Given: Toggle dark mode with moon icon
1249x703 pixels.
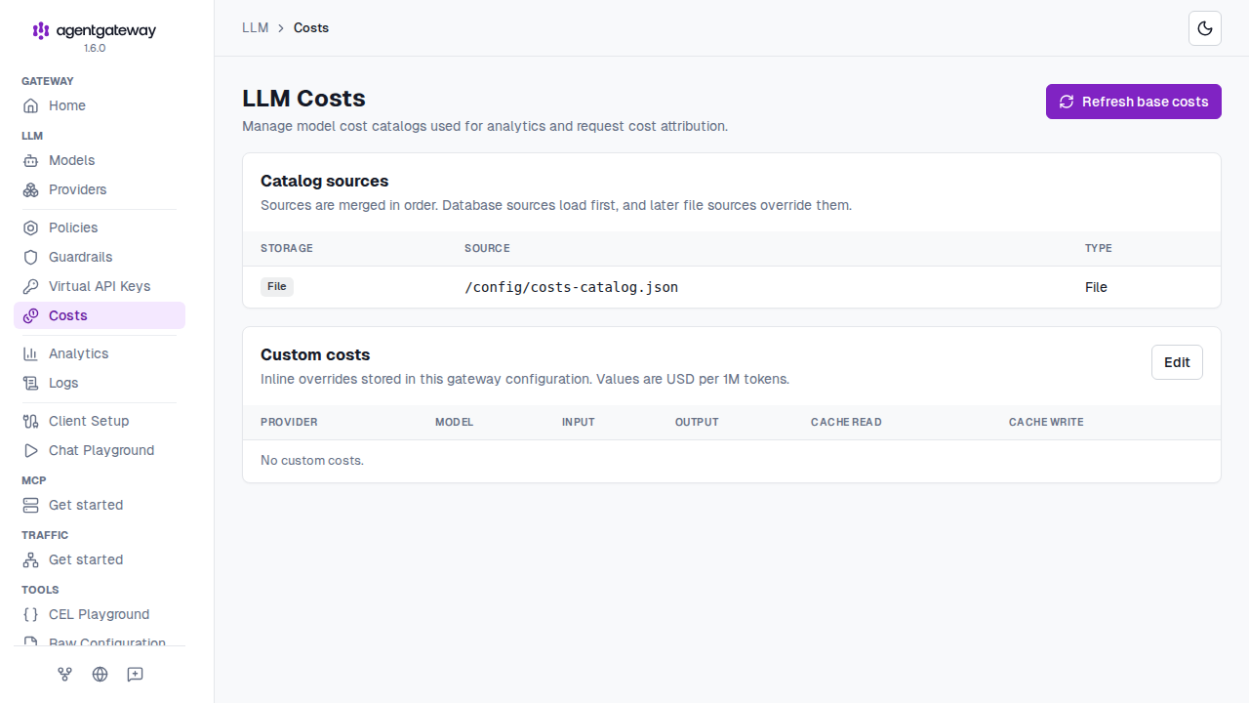Looking at the screenshot, I should (1205, 28).
